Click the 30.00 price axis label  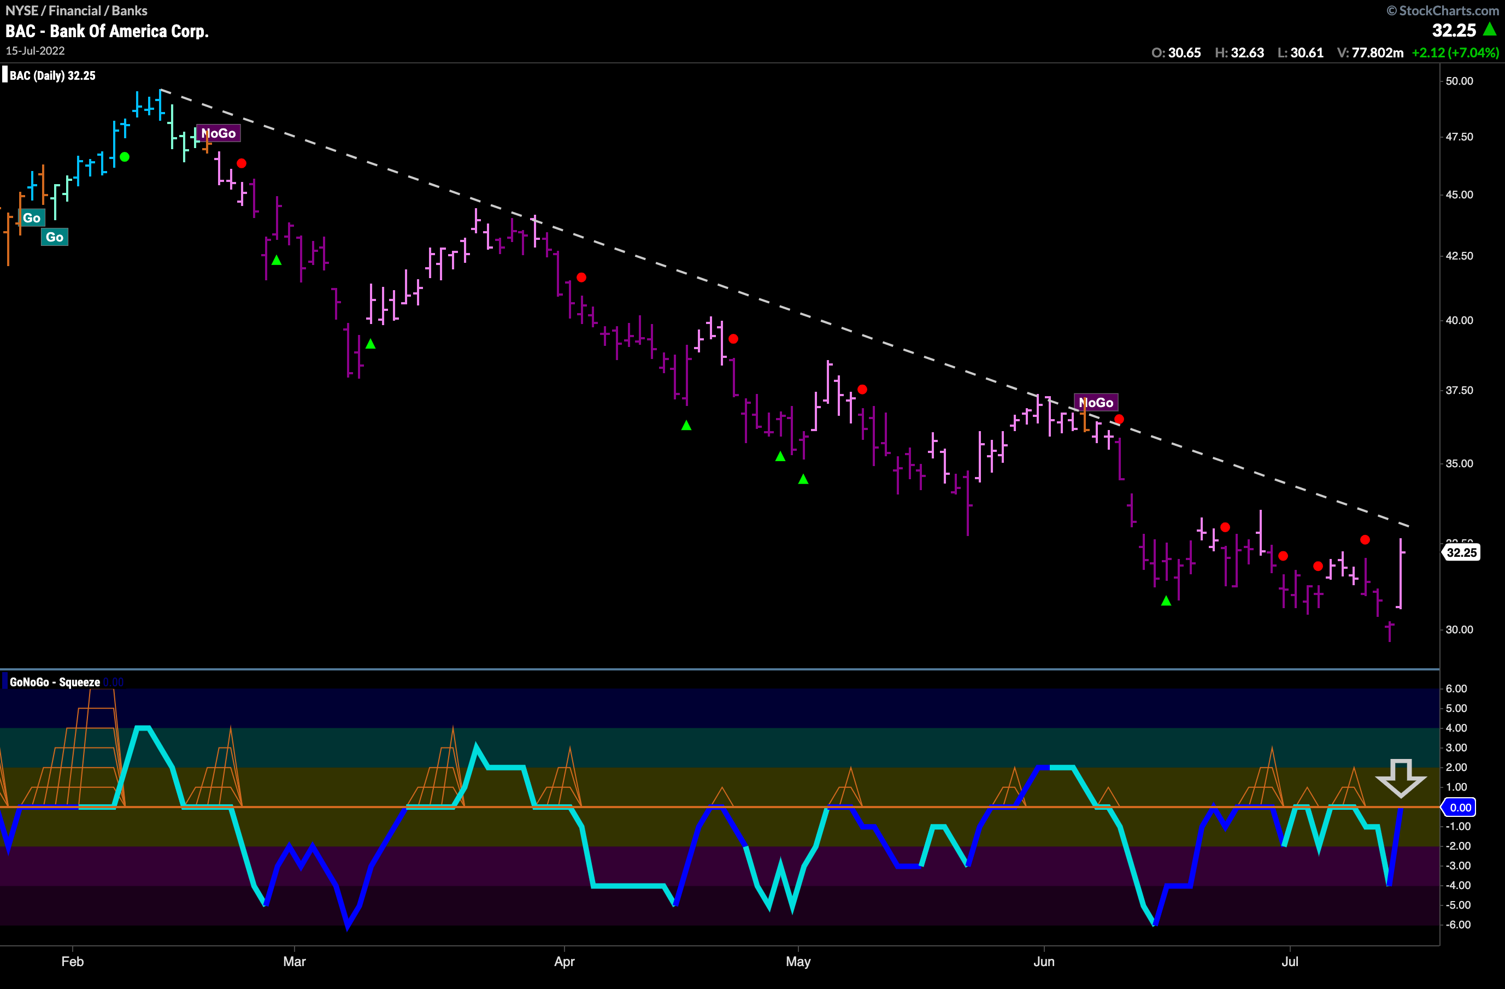pyautogui.click(x=1460, y=629)
